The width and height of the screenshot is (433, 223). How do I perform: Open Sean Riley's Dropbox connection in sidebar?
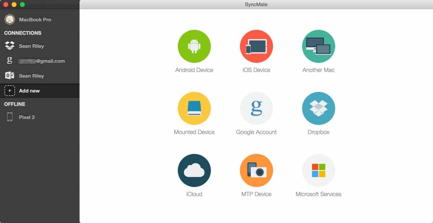pos(31,46)
